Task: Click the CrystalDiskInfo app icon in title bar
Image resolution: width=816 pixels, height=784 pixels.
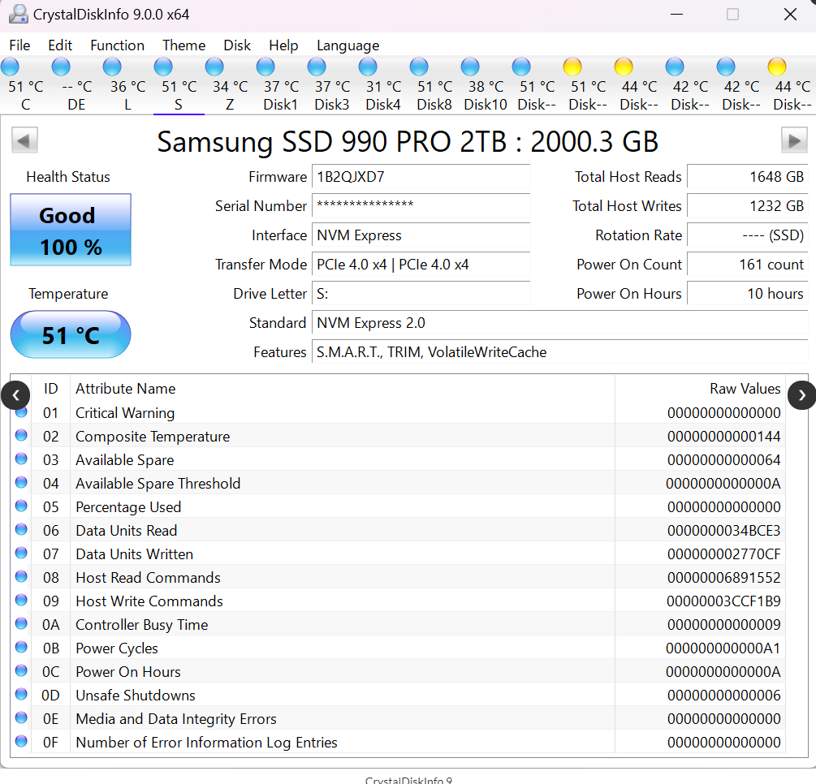Action: (18, 14)
